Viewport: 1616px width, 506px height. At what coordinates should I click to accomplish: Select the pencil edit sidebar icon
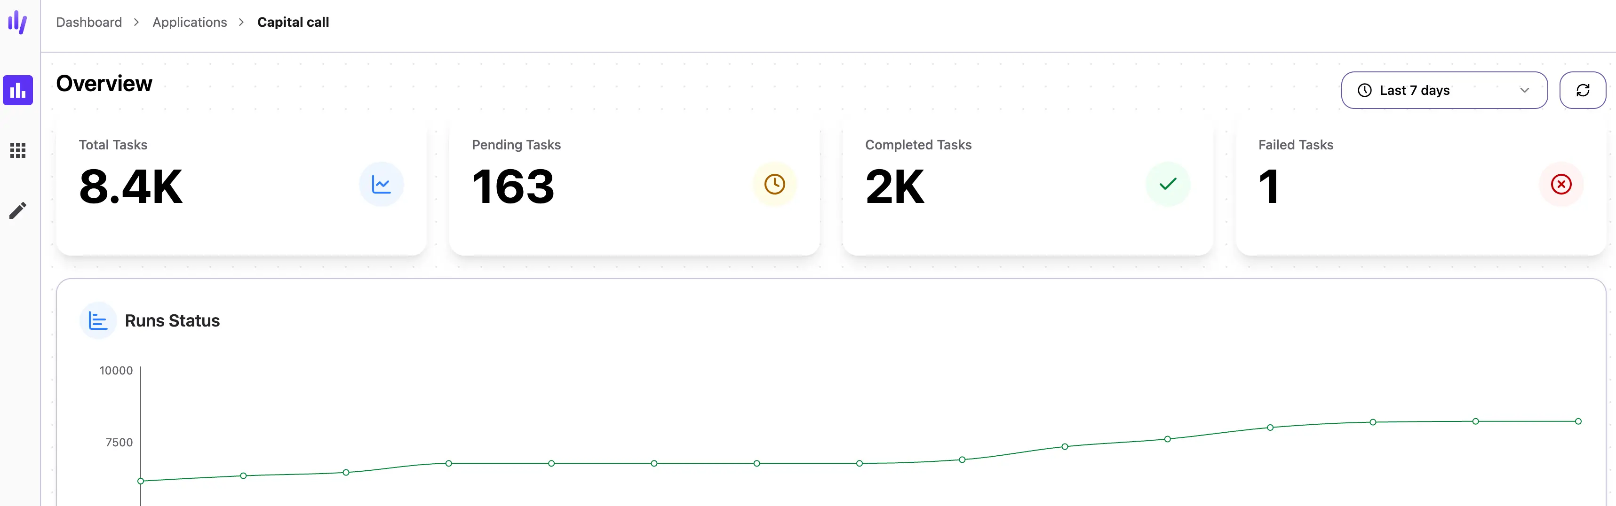17,210
